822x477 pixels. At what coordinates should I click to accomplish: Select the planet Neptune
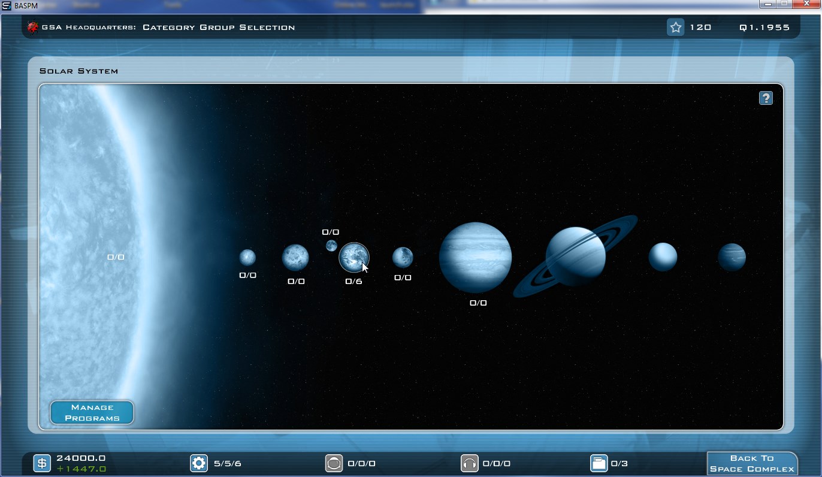click(732, 257)
